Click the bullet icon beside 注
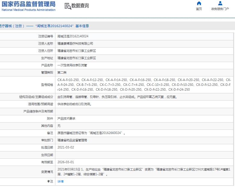The image size is (235, 187). tap(48, 182)
